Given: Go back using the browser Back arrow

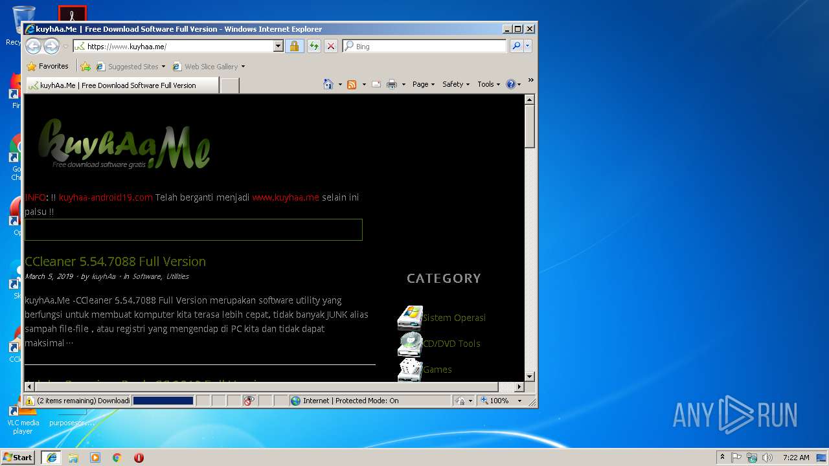Looking at the screenshot, I should 34,46.
